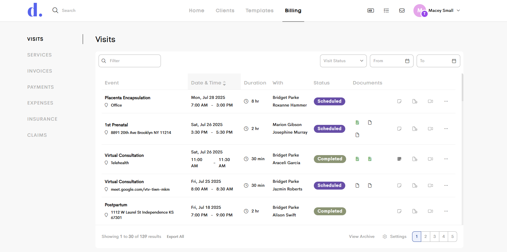Open note for Postpartum visit
This screenshot has width=507, height=252.
pos(399,211)
